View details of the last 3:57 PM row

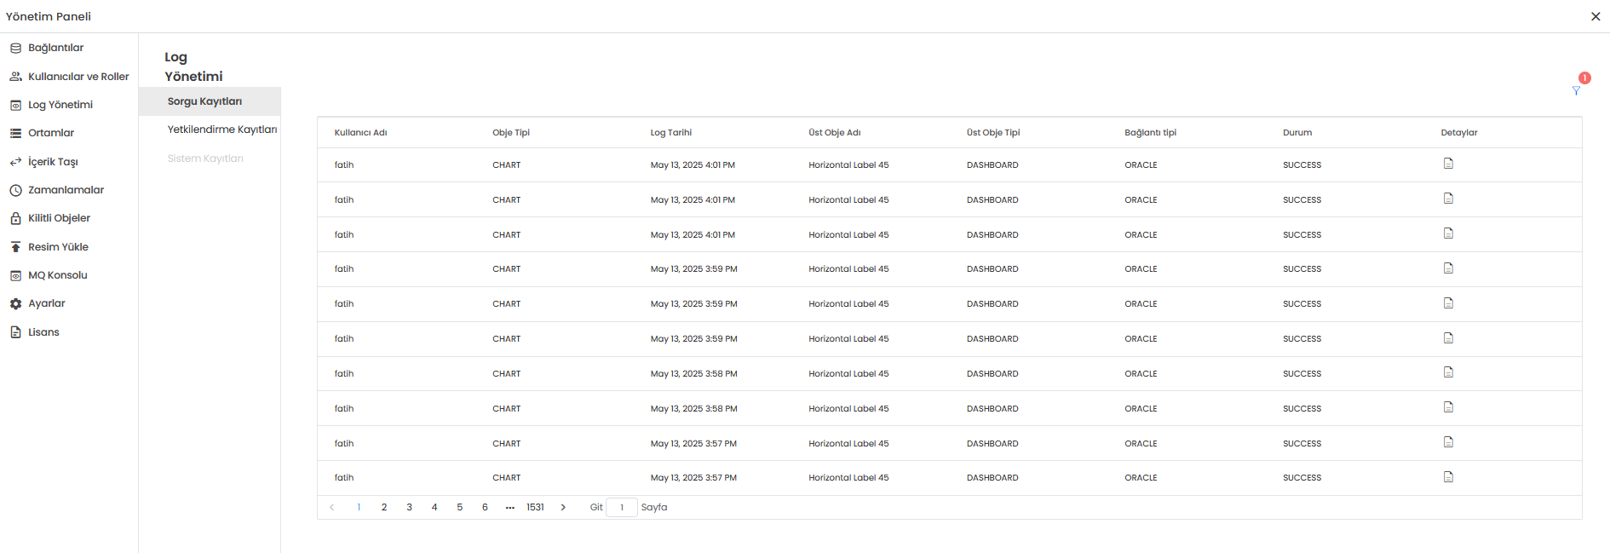tap(1448, 477)
